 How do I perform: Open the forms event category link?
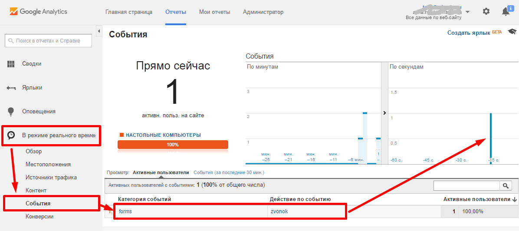(125, 211)
